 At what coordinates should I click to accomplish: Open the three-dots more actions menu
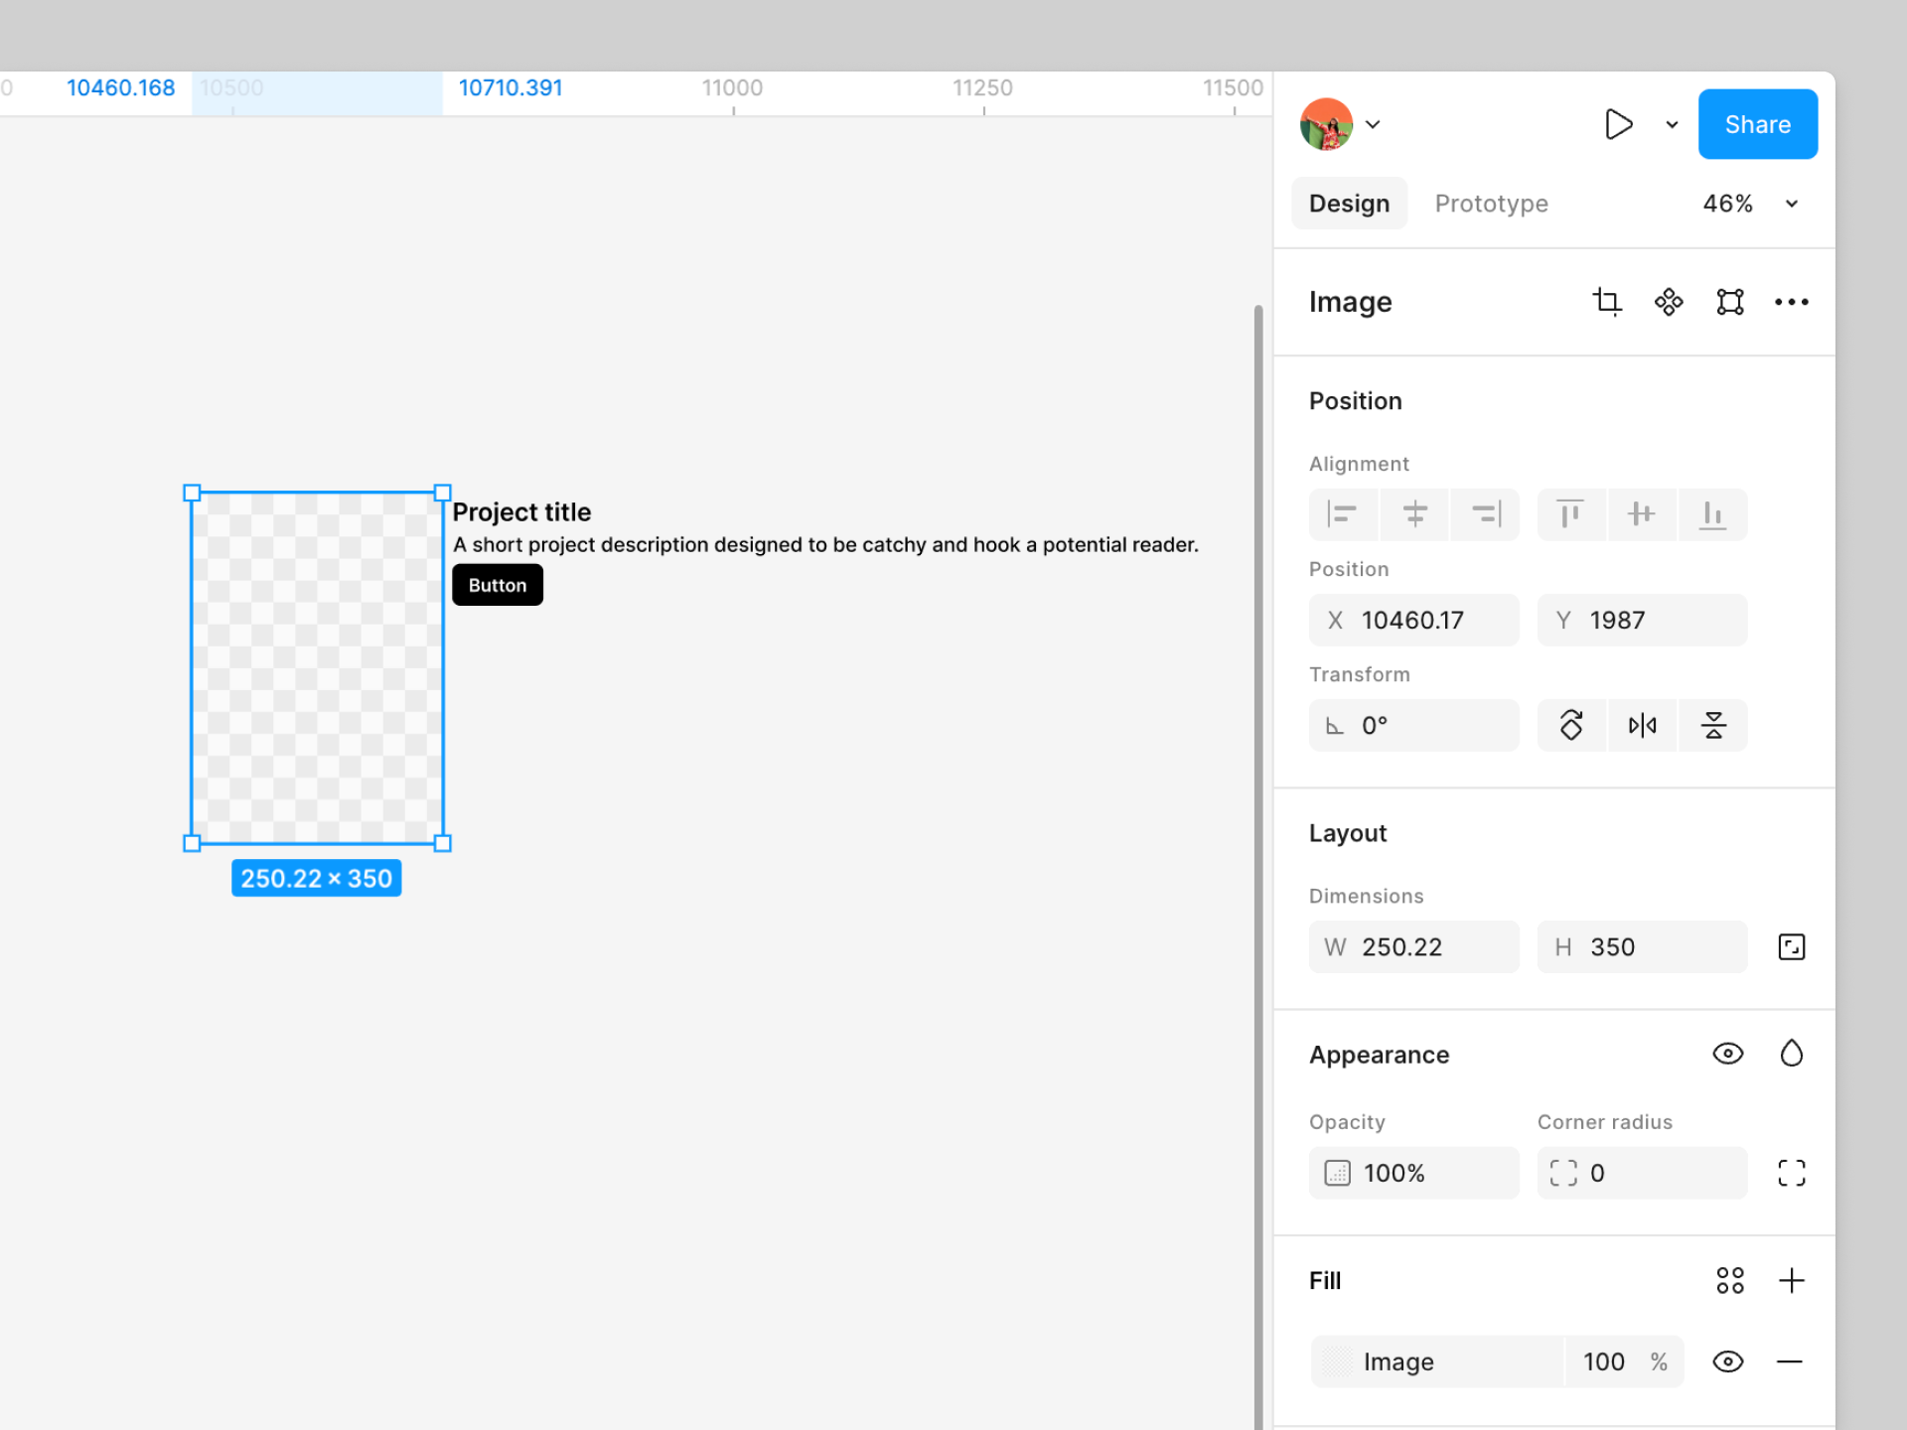(1791, 301)
